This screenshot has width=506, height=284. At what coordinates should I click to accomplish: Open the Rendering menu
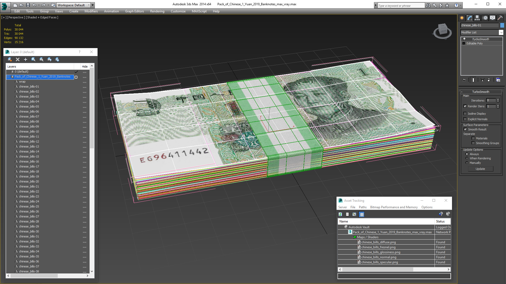coord(157,11)
